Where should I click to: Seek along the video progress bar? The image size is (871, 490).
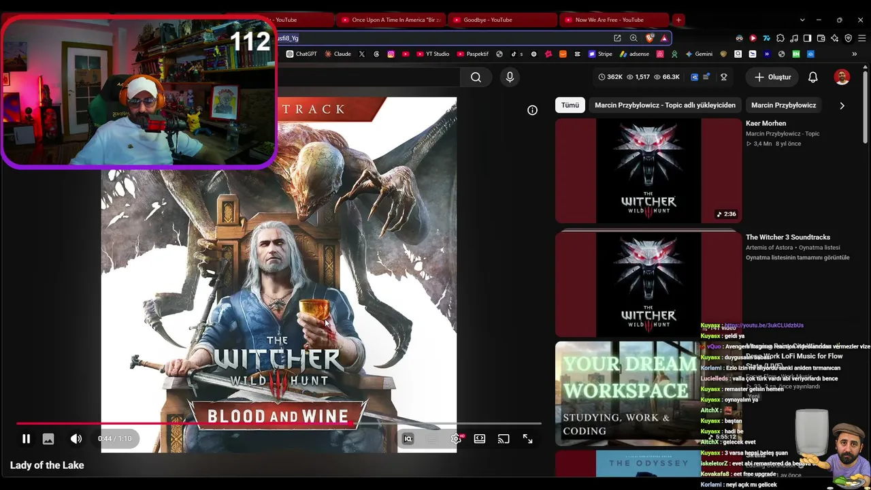[x=279, y=423]
